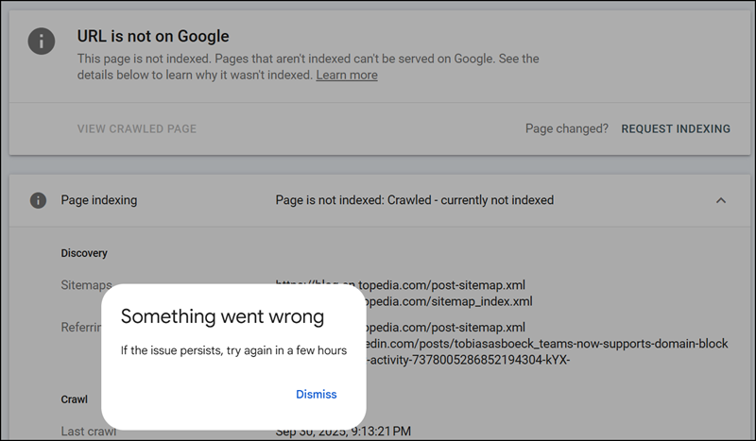756x441 pixels.
Task: Dismiss the "Something went wrong" dialog
Action: coord(316,394)
